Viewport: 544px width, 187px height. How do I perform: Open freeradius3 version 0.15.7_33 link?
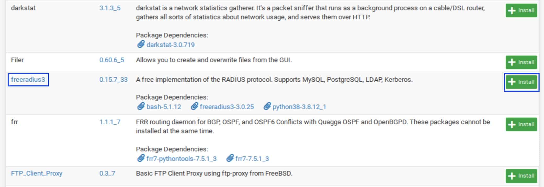(x=114, y=80)
